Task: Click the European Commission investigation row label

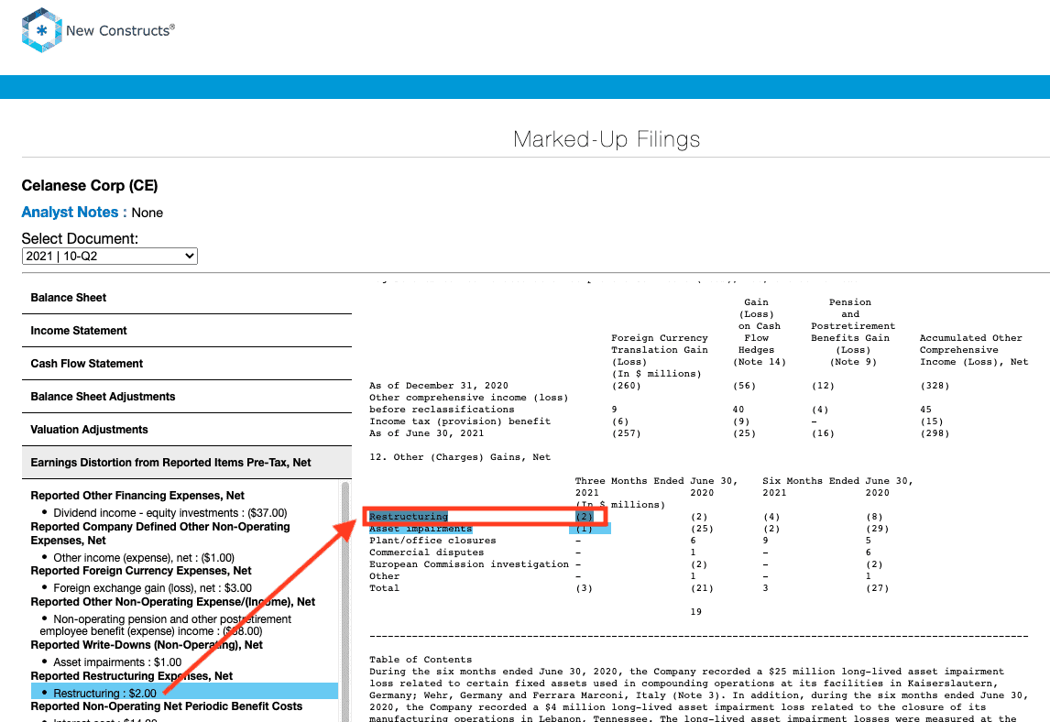Action: (469, 564)
